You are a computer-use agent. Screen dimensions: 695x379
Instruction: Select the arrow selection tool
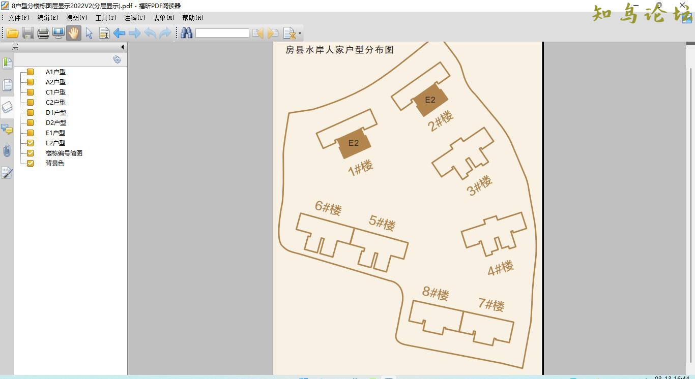pyautogui.click(x=89, y=34)
